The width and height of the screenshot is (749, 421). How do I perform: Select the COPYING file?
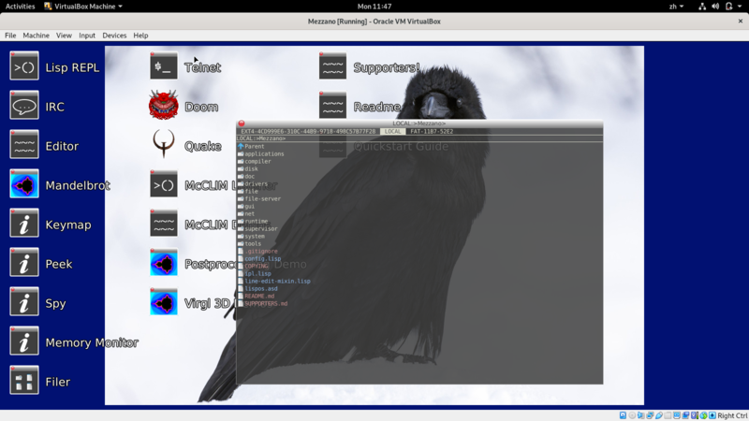coord(253,266)
